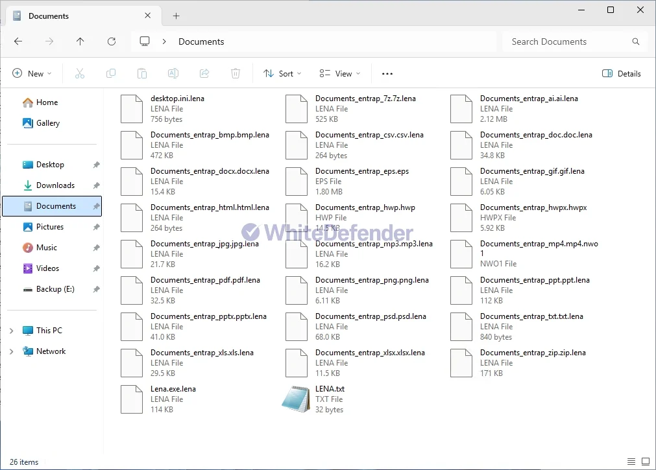Open the See more ellipsis menu

(387, 74)
